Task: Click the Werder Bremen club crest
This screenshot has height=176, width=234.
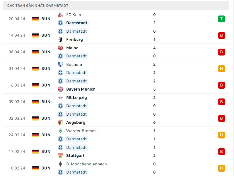Action: click(60, 131)
